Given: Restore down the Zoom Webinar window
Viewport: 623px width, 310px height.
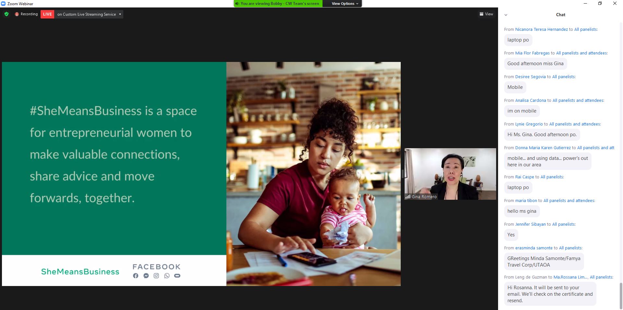Looking at the screenshot, I should (600, 4).
